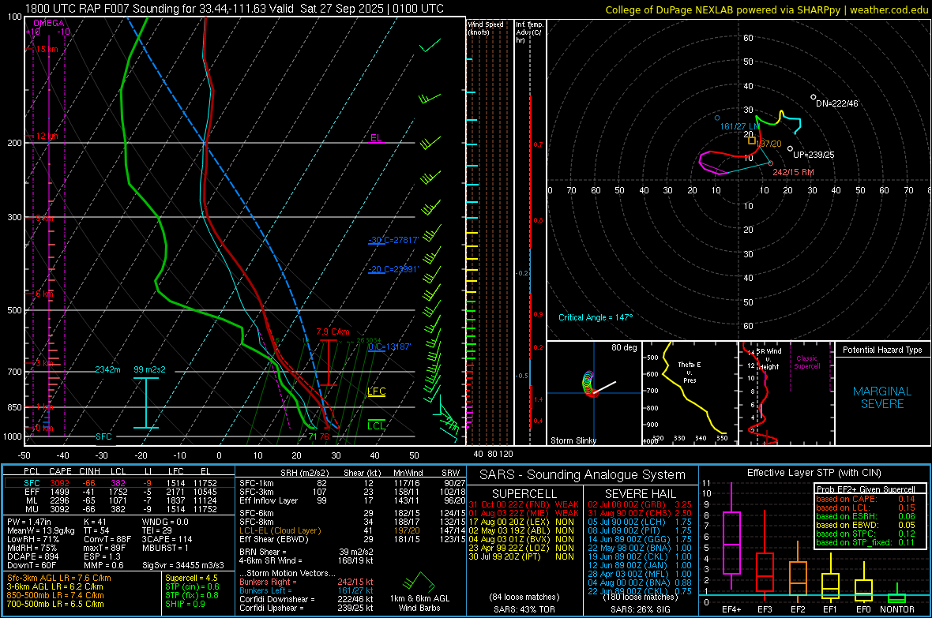Select the "0 C=13187'" height label
The height and width of the screenshot is (618, 932).
point(389,346)
